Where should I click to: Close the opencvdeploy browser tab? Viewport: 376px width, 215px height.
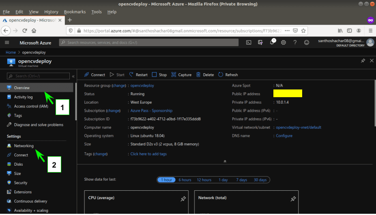pos(60,20)
